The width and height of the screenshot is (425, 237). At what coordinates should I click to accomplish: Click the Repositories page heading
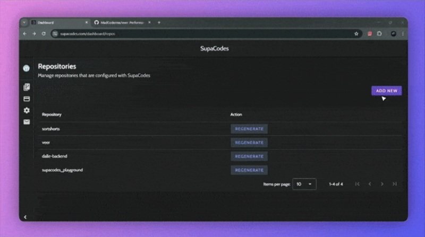pos(57,66)
